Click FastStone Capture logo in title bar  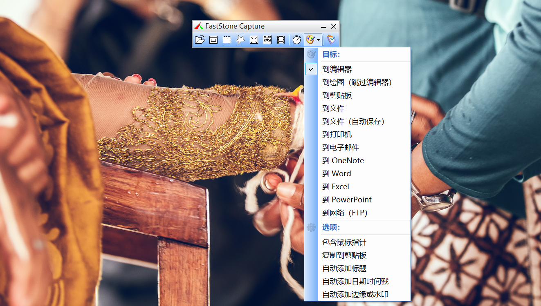tap(199, 26)
